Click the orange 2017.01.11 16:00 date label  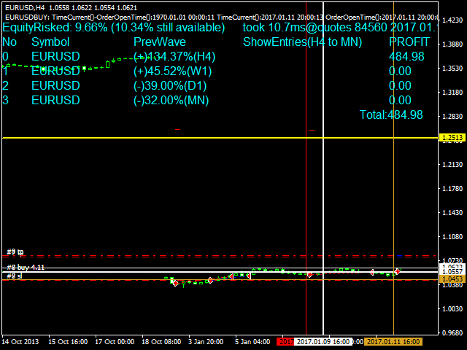[393, 341]
